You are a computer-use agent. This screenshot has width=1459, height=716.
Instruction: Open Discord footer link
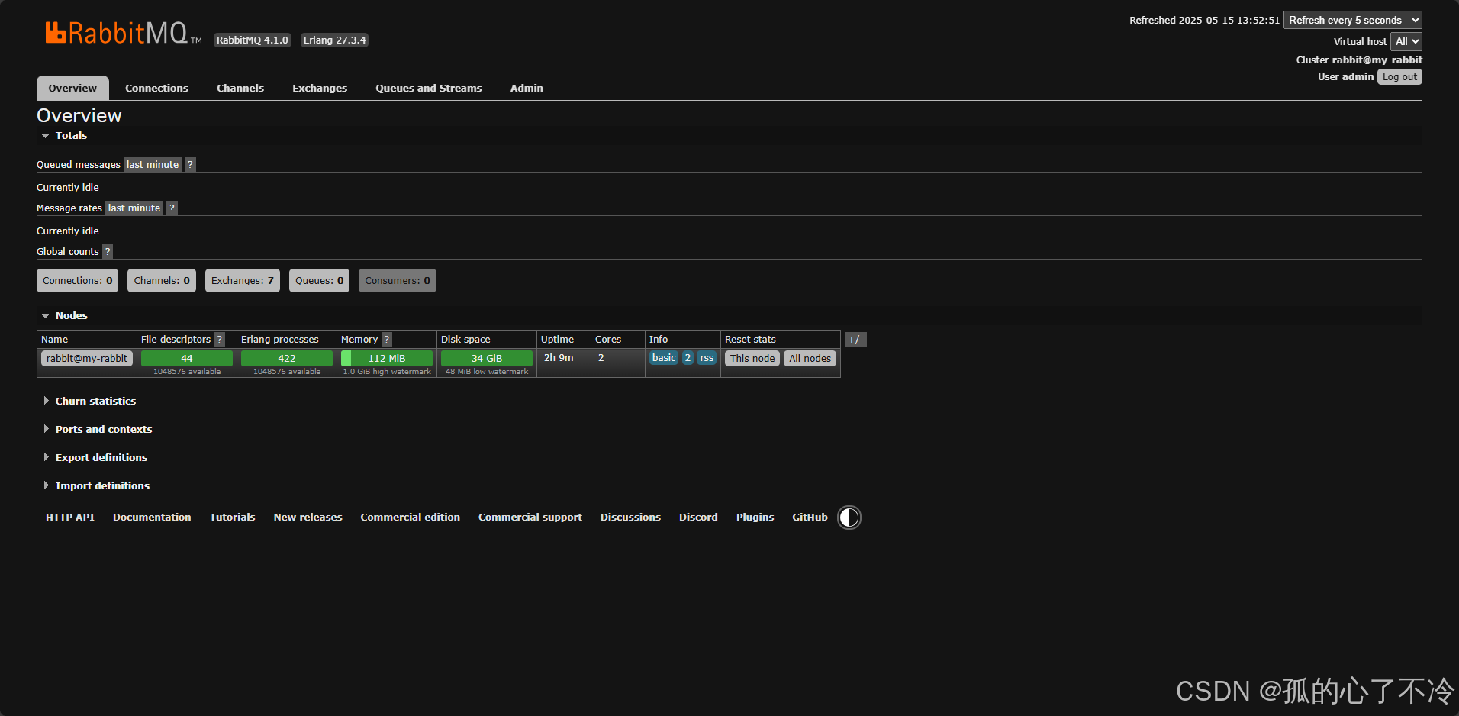point(698,517)
